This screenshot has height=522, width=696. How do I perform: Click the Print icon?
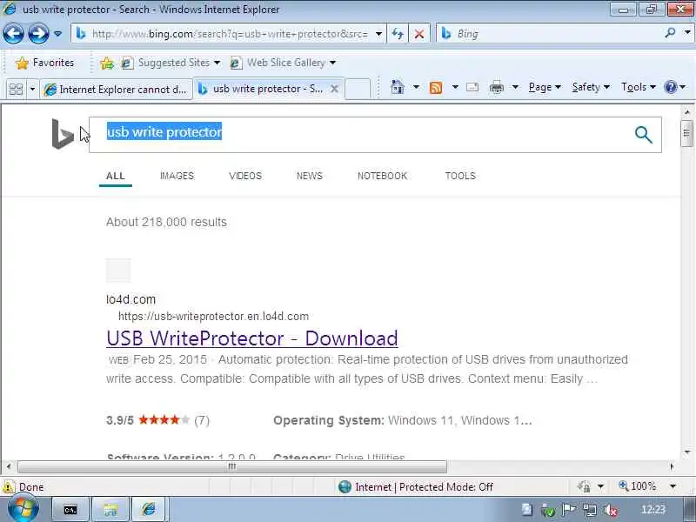coord(496,88)
